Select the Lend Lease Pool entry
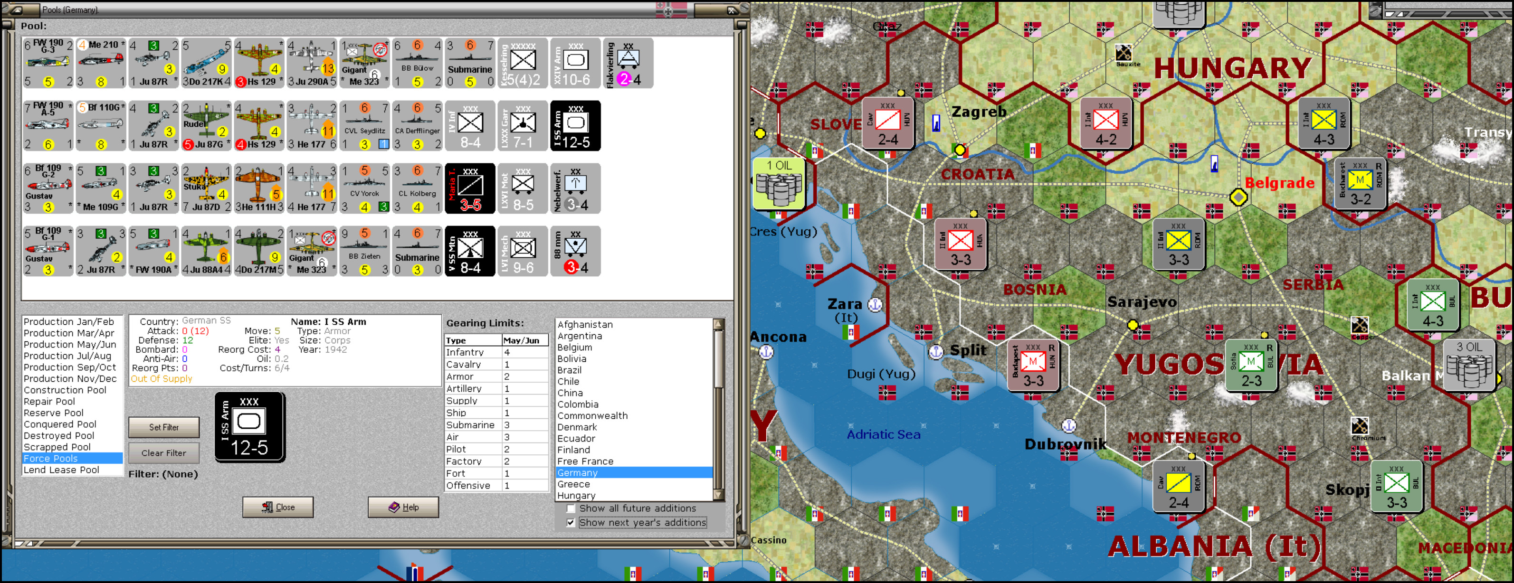 click(72, 470)
